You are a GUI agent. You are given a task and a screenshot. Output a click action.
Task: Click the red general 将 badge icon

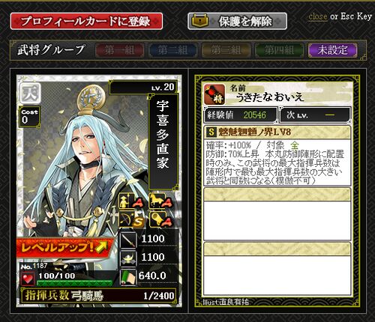coord(214,94)
